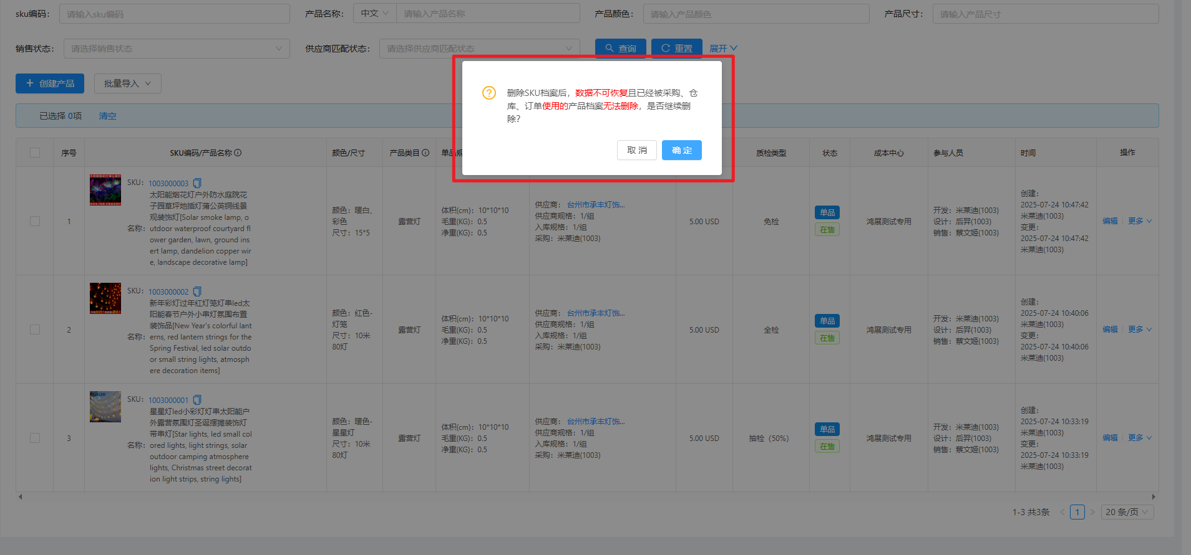Click the copy icon beside SKU 1003000002
This screenshot has width=1191, height=555.
coord(197,292)
